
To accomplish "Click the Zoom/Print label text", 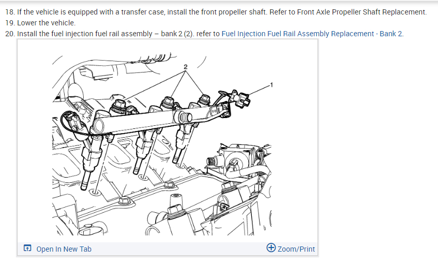I will pos(296,249).
